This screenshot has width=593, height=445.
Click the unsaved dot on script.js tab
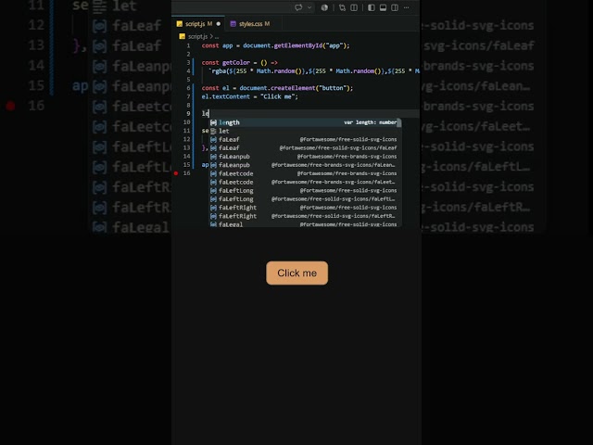(219, 24)
